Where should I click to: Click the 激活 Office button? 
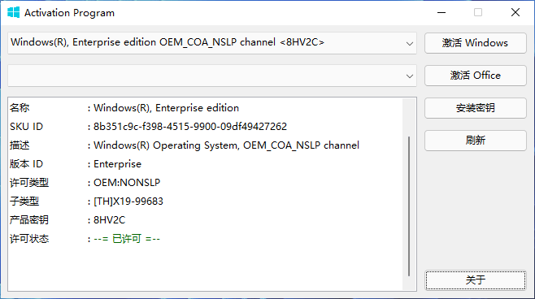[476, 76]
